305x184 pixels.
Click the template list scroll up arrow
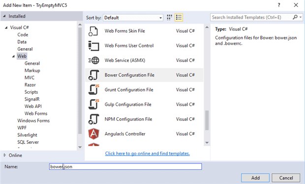pyautogui.click(x=207, y=27)
